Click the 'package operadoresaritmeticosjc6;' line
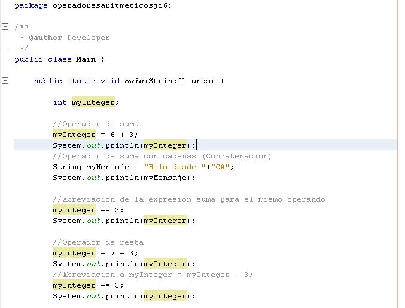The width and height of the screenshot is (405, 308). point(93,5)
